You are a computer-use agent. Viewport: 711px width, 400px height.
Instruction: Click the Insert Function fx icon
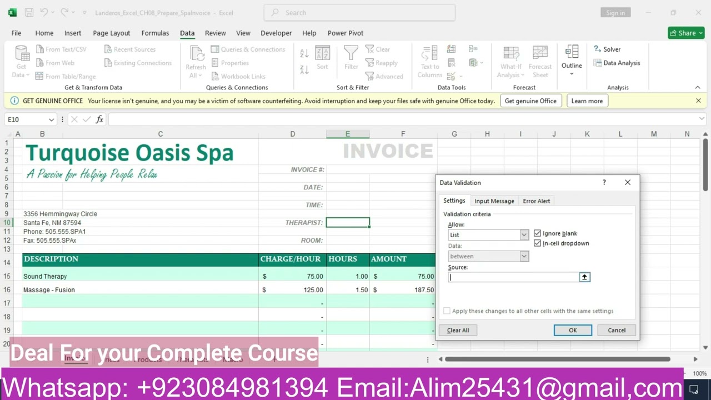[x=99, y=119]
